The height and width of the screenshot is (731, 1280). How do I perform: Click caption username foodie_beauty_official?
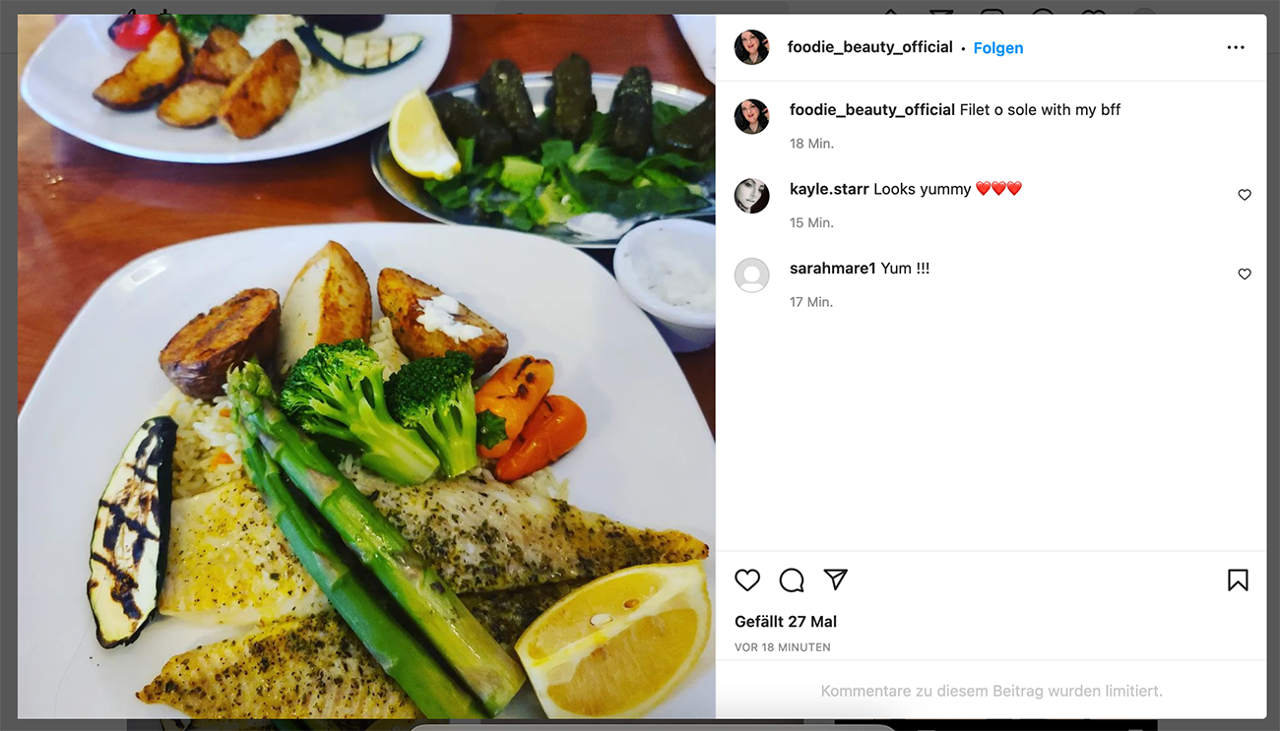coord(872,110)
